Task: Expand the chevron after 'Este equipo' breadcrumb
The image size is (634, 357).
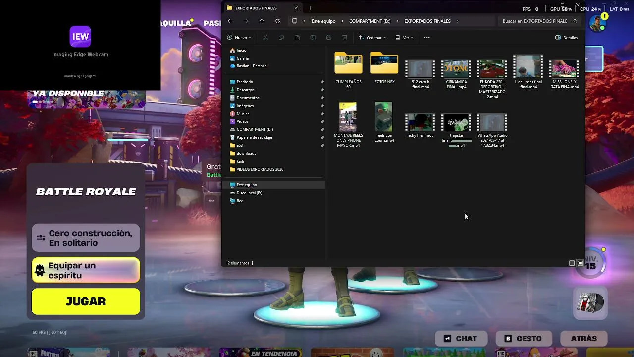Action: tap(342, 21)
